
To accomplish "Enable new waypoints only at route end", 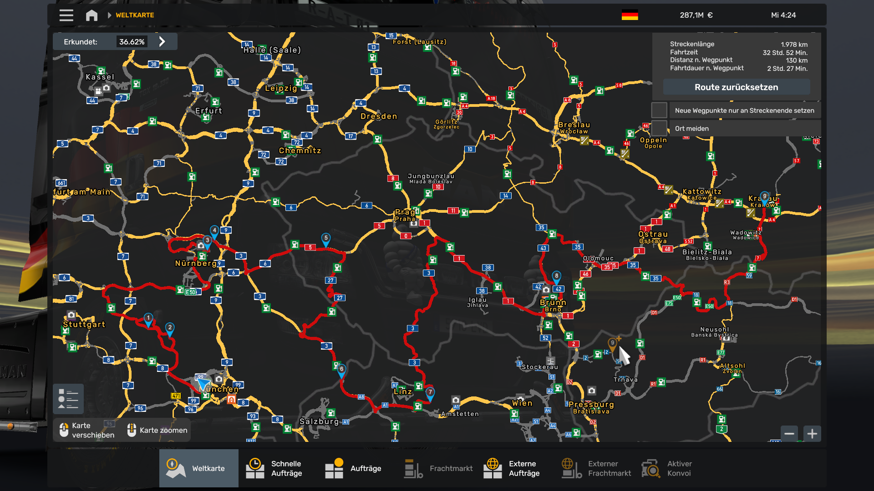I will (x=659, y=110).
